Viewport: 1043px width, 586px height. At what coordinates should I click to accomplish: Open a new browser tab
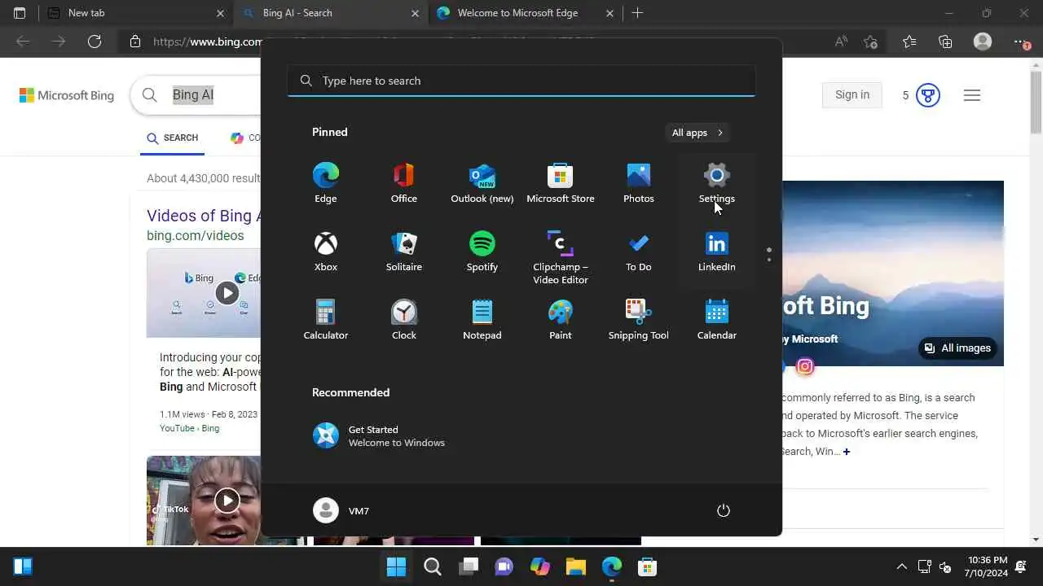click(x=637, y=13)
